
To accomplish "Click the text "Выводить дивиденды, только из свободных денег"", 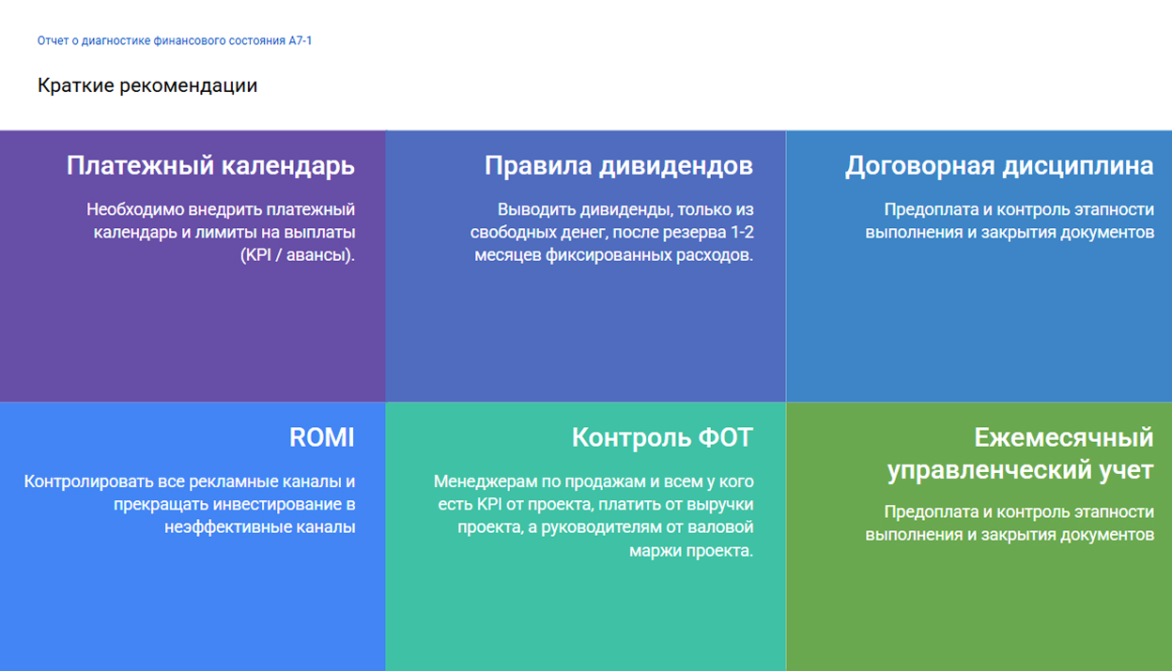I will pyautogui.click(x=610, y=221).
